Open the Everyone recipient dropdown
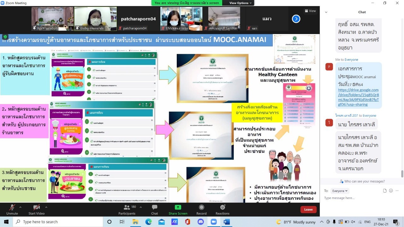The image size is (404, 227). 340,191
